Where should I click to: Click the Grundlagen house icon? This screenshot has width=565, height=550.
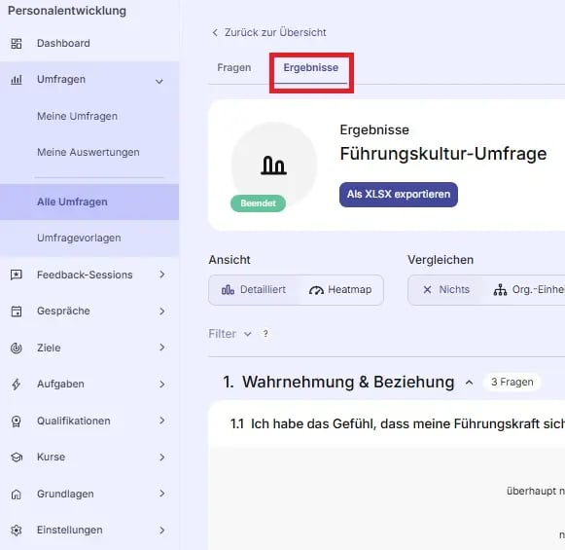[17, 495]
